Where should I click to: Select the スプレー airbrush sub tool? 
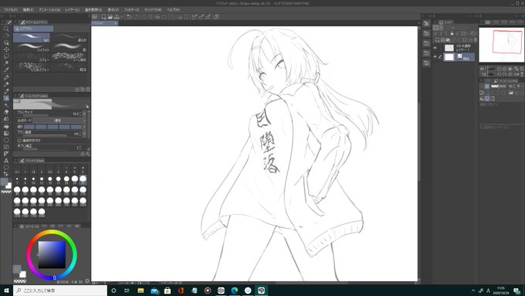32,57
